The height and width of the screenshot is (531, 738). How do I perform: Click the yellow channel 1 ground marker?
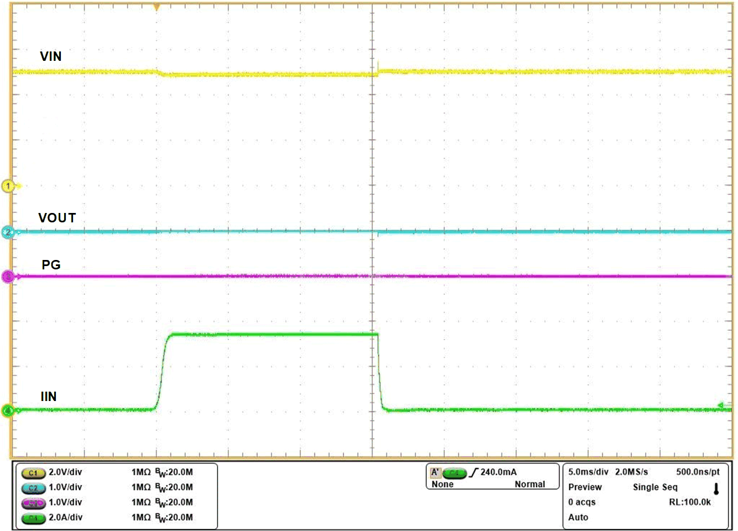tap(9, 186)
